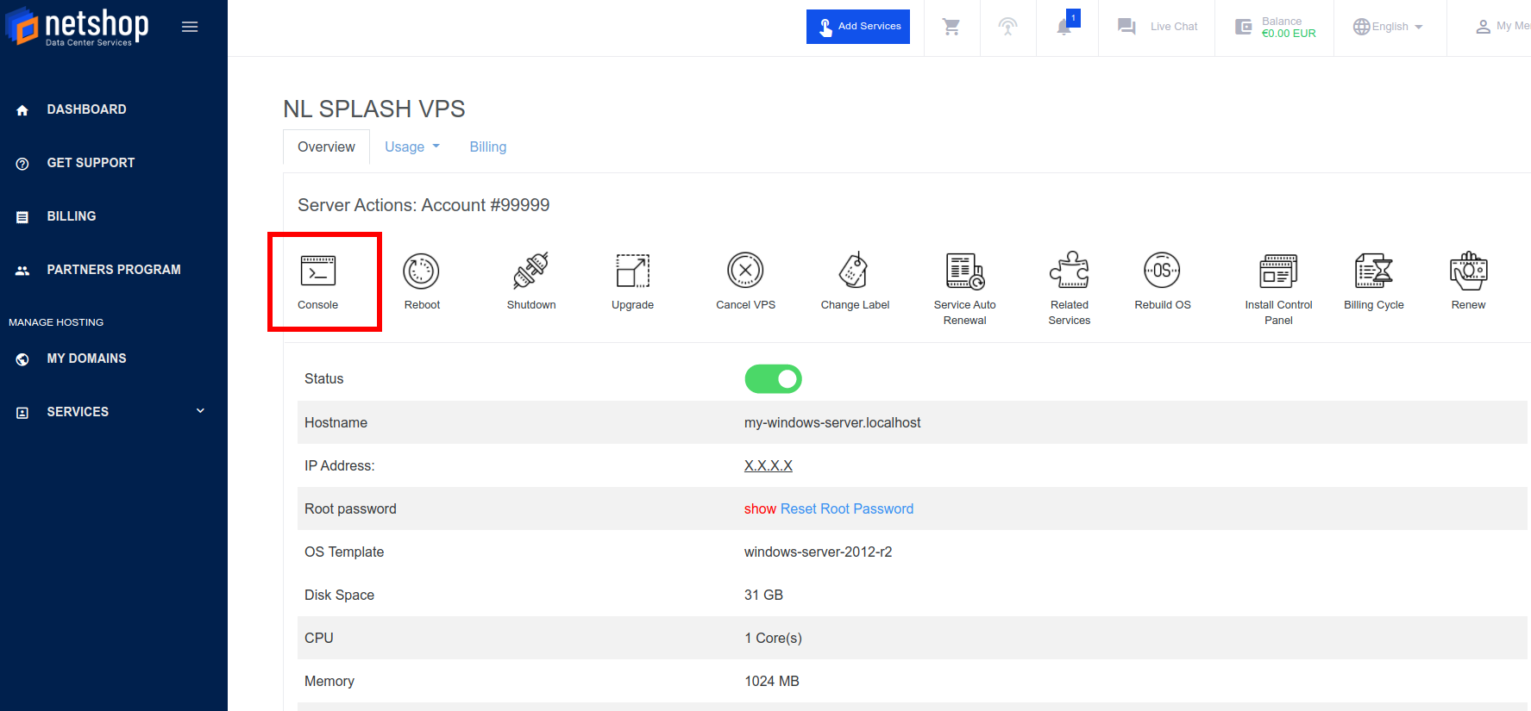Click the 1024 MB memory value
Image resolution: width=1531 pixels, height=711 pixels.
771,681
